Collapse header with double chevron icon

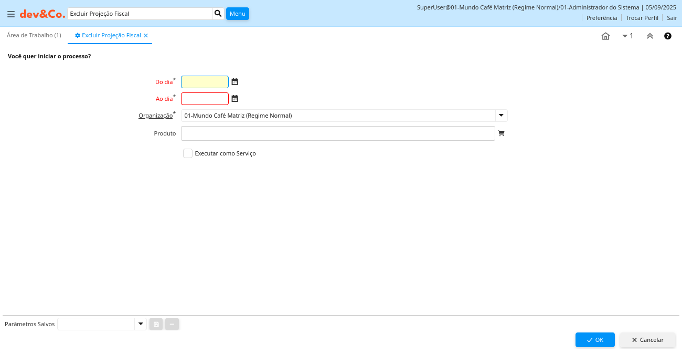click(650, 36)
